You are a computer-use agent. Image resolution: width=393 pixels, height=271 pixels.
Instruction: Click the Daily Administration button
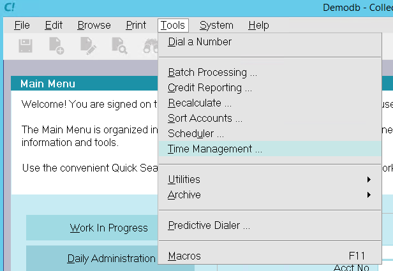click(x=111, y=258)
